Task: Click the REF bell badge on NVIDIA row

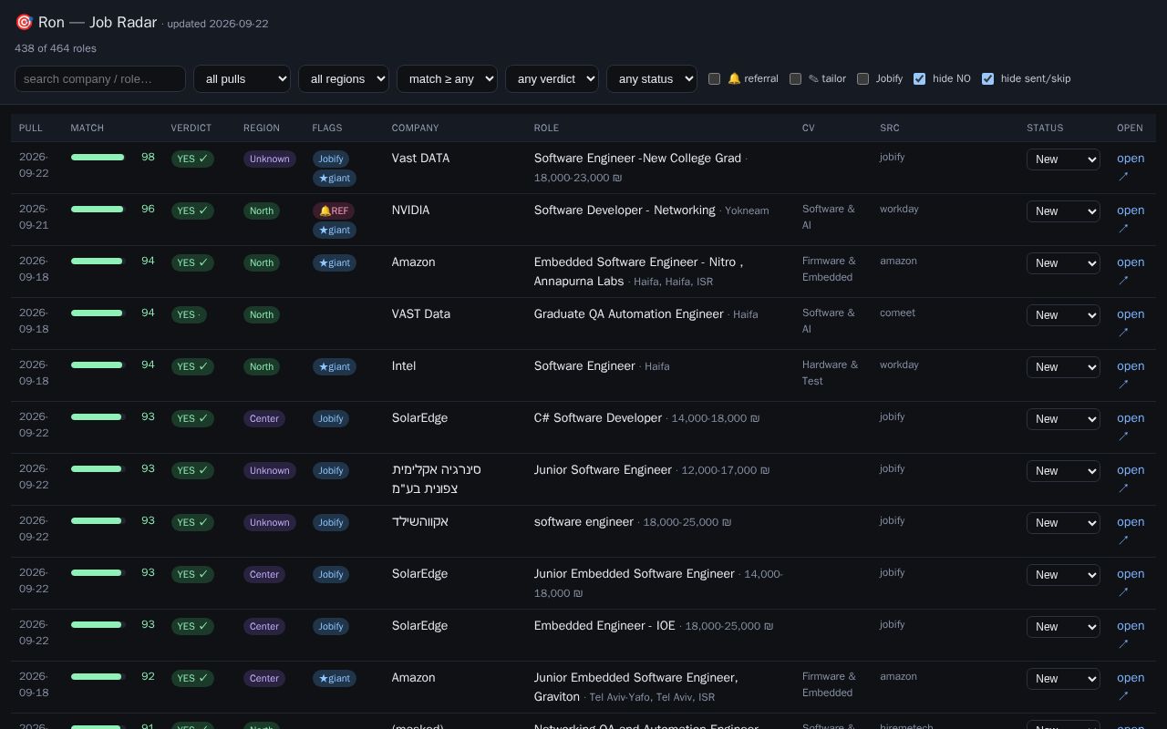Action: tap(334, 210)
